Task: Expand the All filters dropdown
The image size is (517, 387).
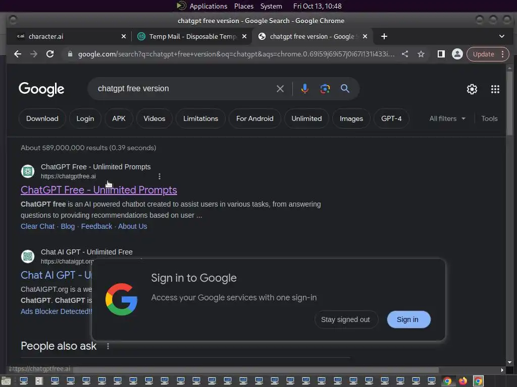Action: (x=447, y=118)
